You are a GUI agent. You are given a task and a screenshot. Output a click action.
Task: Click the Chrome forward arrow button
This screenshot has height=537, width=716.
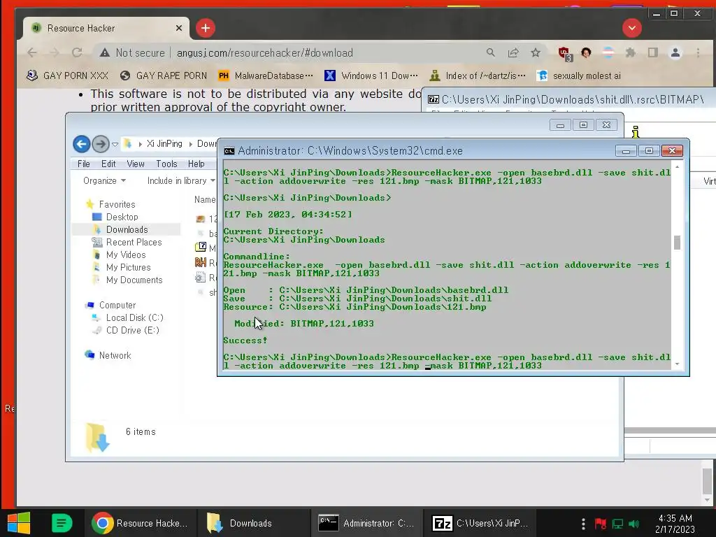(55, 52)
